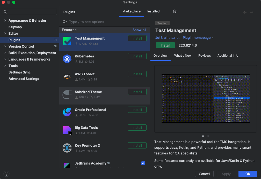Click the Grazie Professional plugin name
Screen dimensions: 261x179
pyautogui.click(x=90, y=110)
